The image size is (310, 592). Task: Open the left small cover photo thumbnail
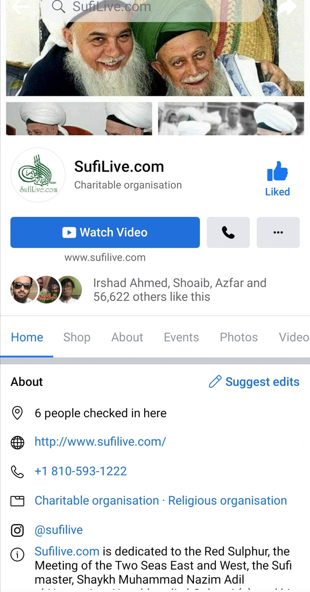click(79, 119)
